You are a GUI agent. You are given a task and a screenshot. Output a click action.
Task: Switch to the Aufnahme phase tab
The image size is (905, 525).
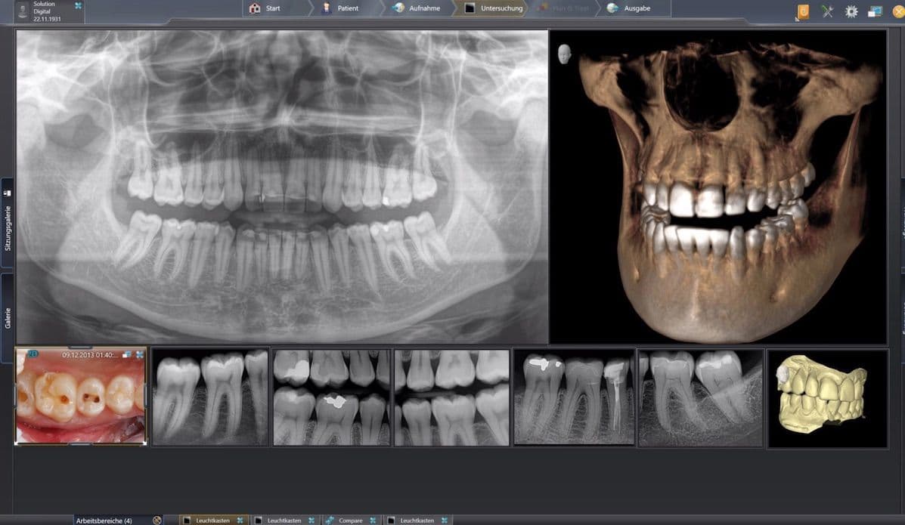point(418,8)
